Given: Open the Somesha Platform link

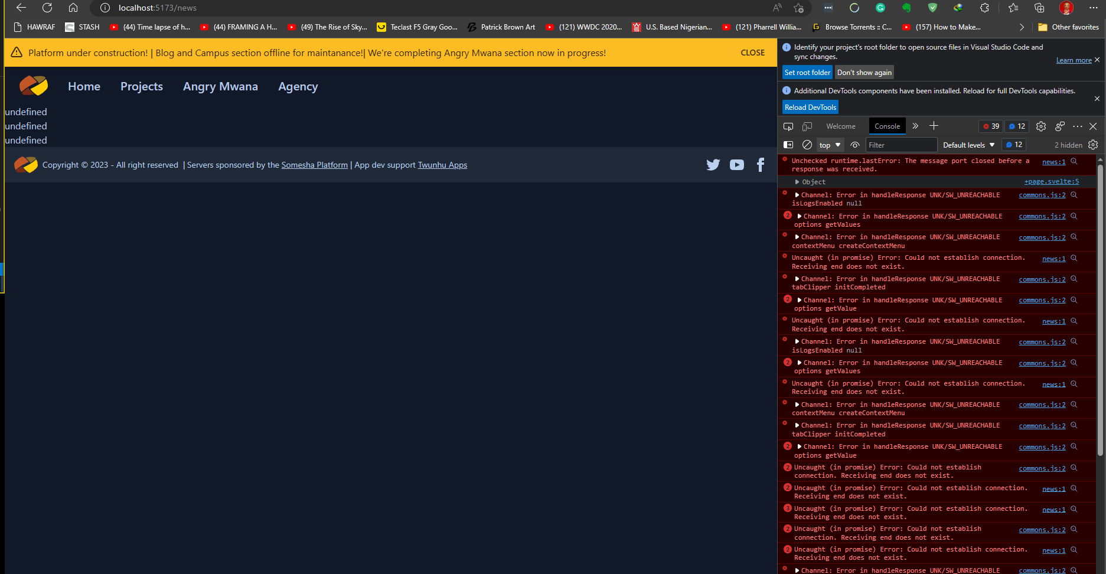Looking at the screenshot, I should click(x=315, y=165).
